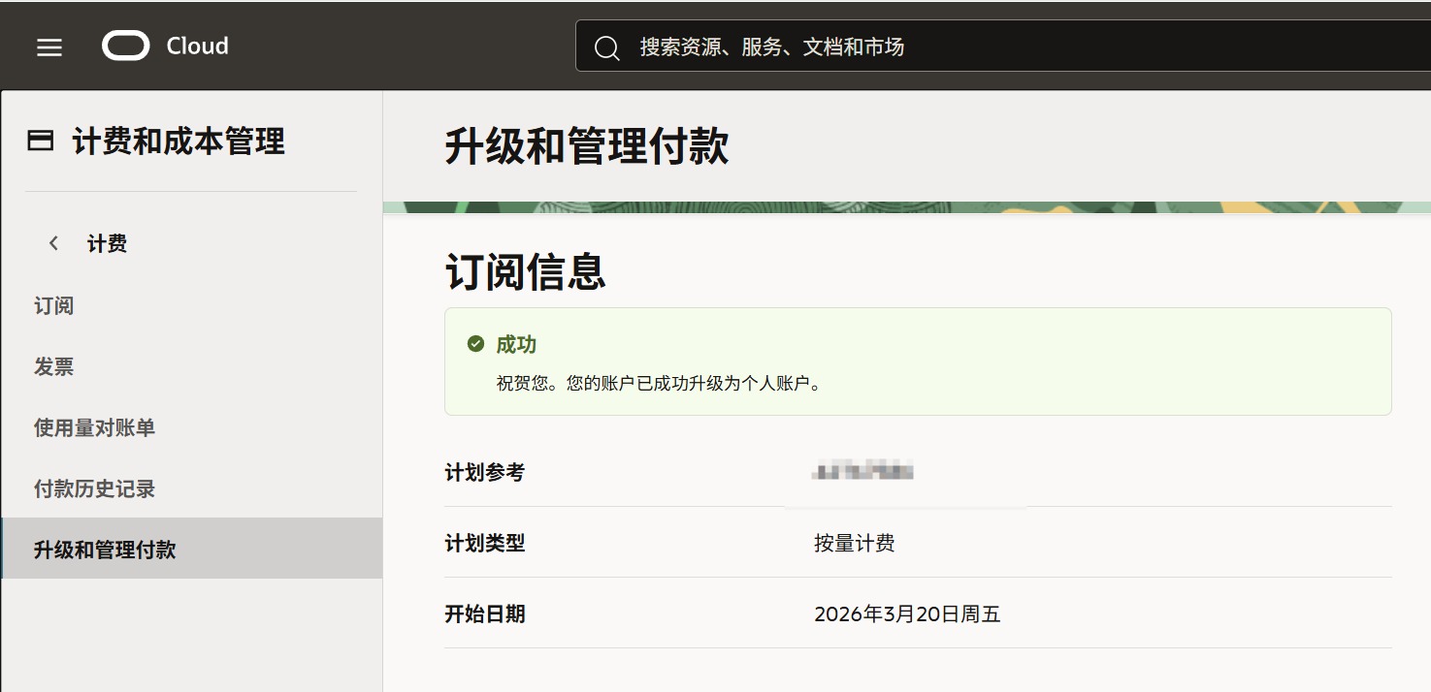Click the 计划类型 row label

click(x=484, y=543)
